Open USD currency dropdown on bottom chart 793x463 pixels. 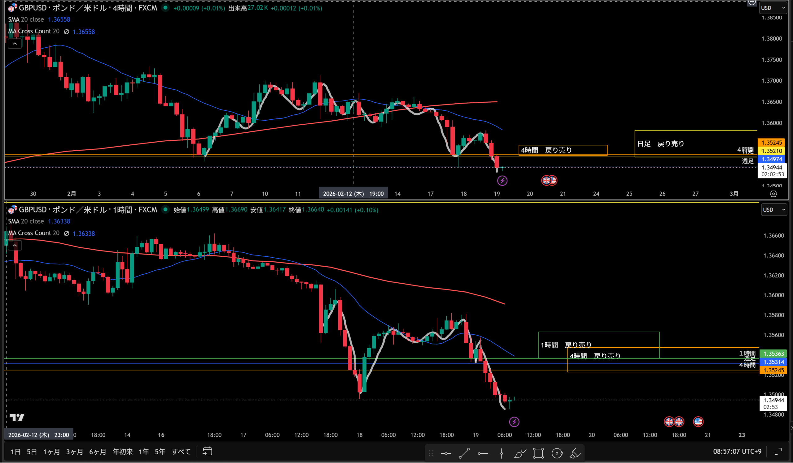(x=774, y=209)
